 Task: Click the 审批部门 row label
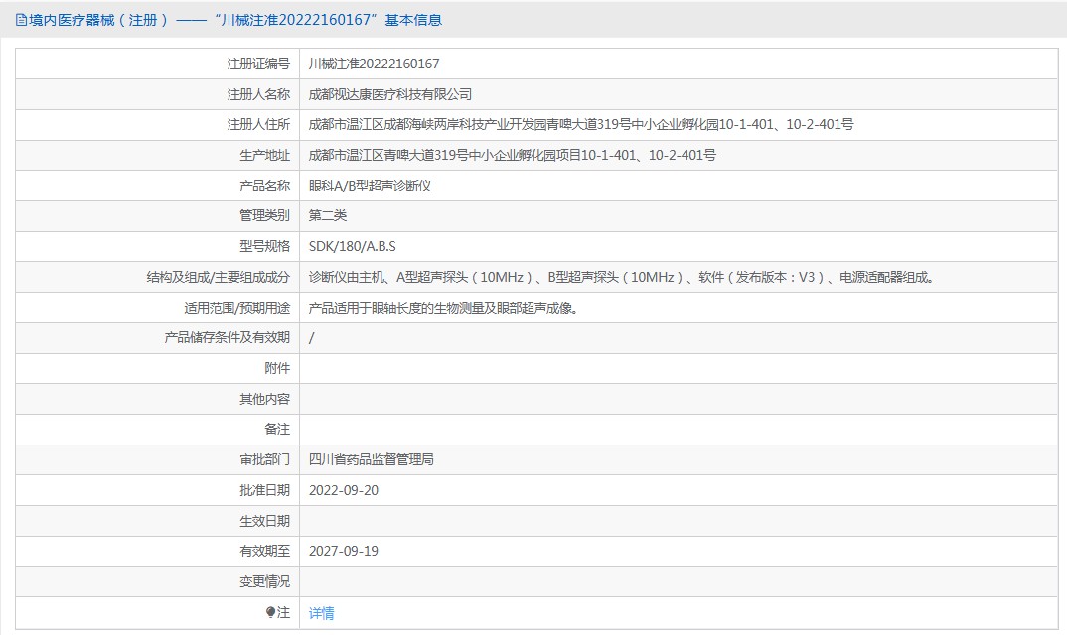[264, 459]
